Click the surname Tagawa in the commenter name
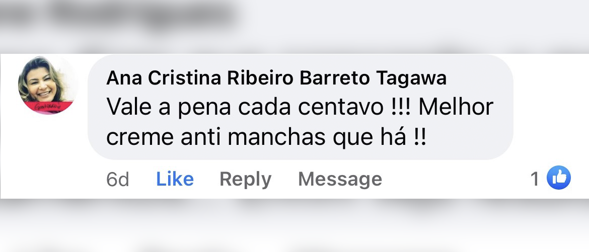This screenshot has height=252, width=589. pyautogui.click(x=411, y=78)
